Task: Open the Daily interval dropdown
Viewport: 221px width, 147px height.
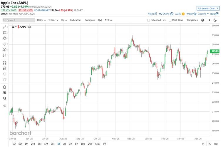Action: (41, 20)
